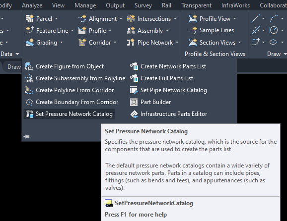Select the Ellipse draw tool icon

coord(274,42)
